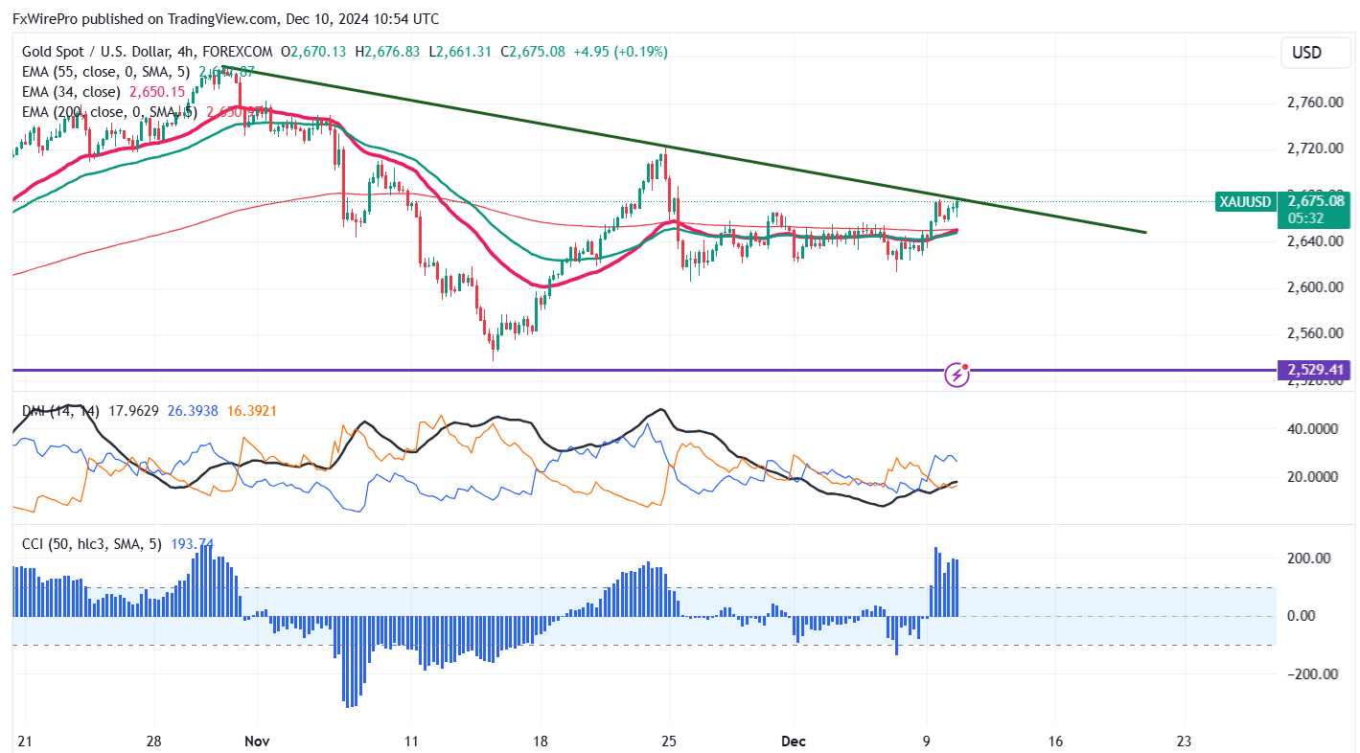This screenshot has width=1360, height=753.
Task: Select DMI value 17.9629
Action: point(133,411)
